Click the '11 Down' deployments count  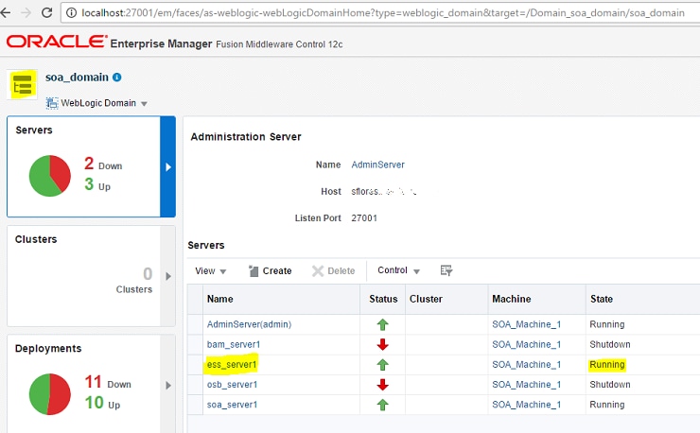click(108, 382)
